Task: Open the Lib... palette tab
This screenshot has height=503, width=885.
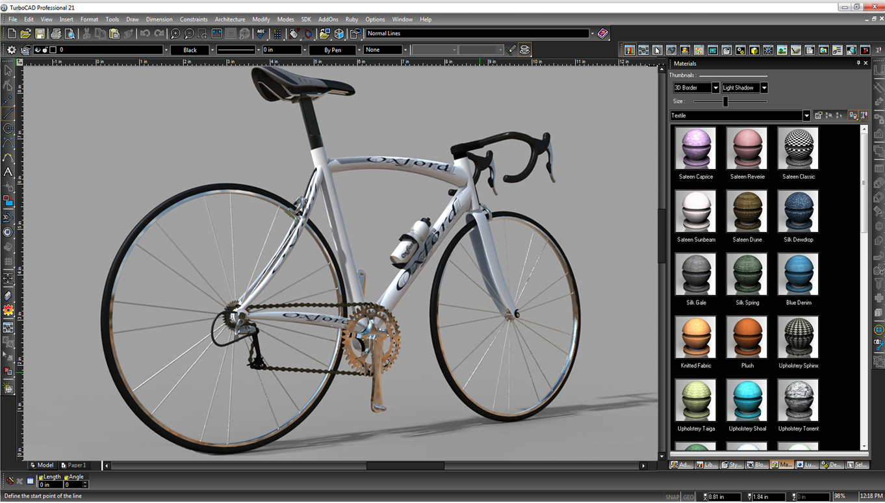Action: (x=707, y=465)
